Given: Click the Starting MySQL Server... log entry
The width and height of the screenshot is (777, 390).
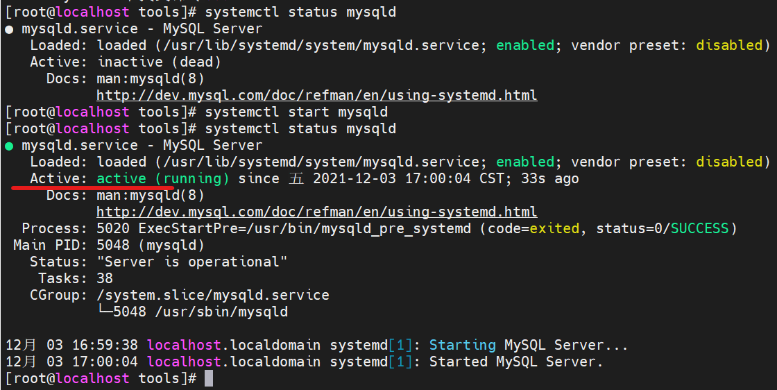Looking at the screenshot, I should tap(528, 345).
